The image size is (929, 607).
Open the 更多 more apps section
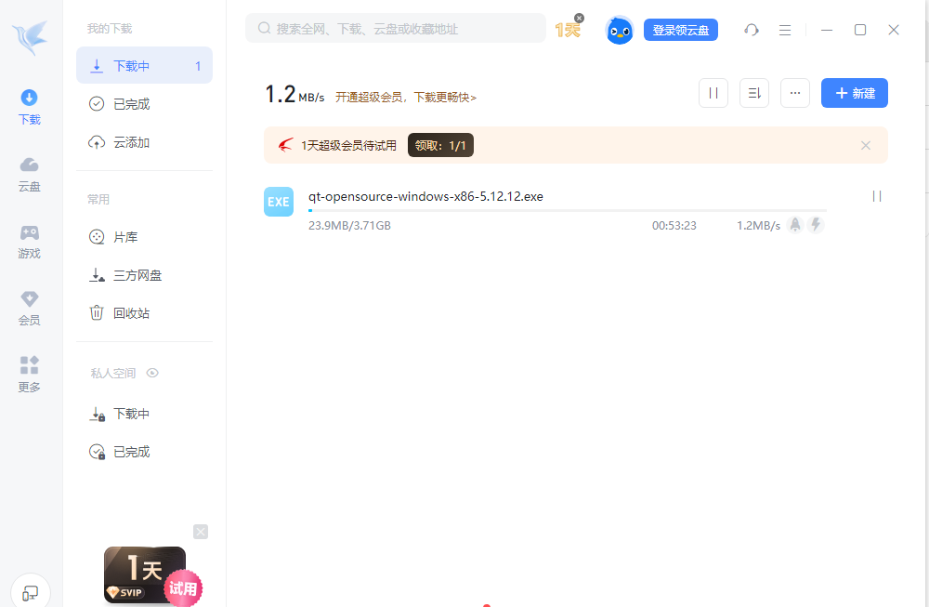point(29,376)
